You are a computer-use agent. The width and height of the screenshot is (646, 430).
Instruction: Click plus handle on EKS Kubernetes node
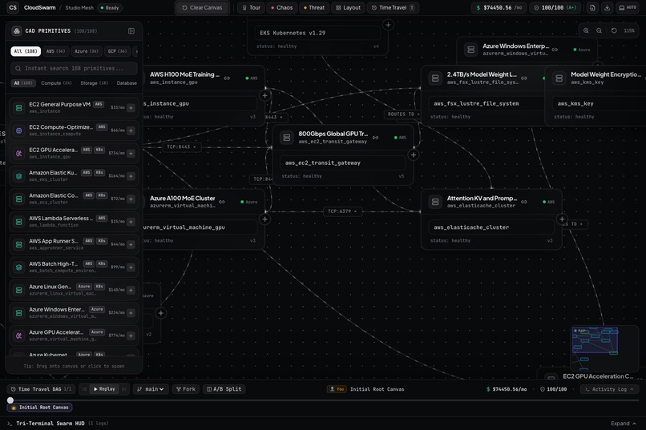388,25
